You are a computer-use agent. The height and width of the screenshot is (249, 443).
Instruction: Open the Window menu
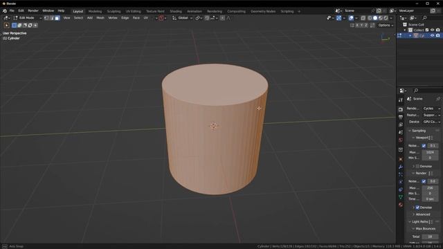pyautogui.click(x=48, y=11)
